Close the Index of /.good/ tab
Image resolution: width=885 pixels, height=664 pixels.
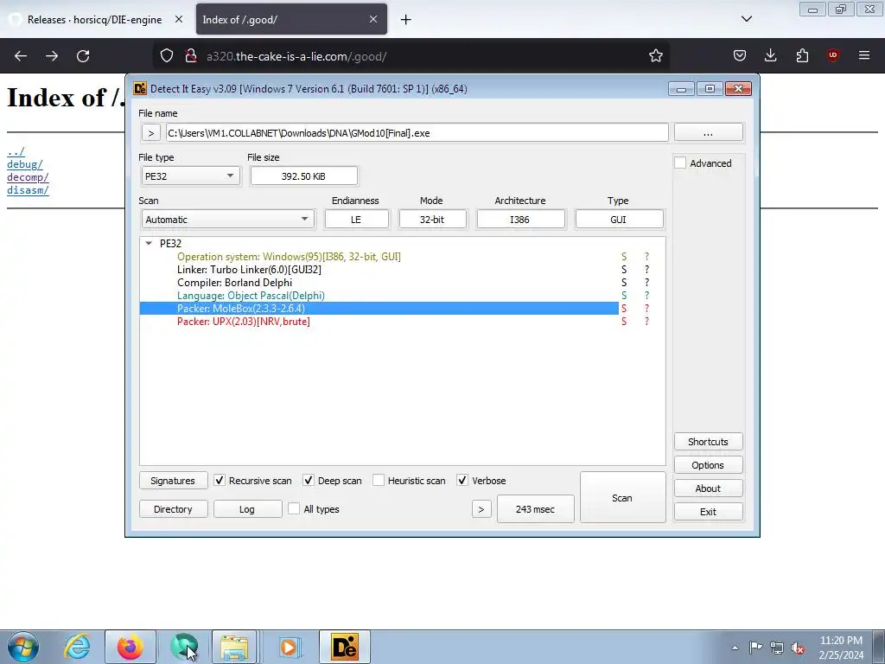click(373, 20)
